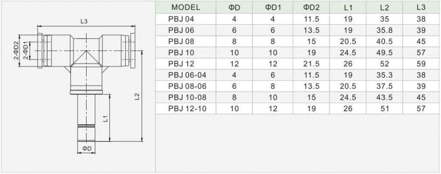Select the L1 value 20.5 for PBJ 08
Viewport: 441px width, 174px height.
[348, 42]
